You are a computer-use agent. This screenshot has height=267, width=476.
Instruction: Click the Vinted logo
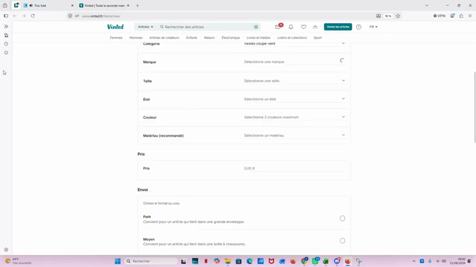point(115,27)
